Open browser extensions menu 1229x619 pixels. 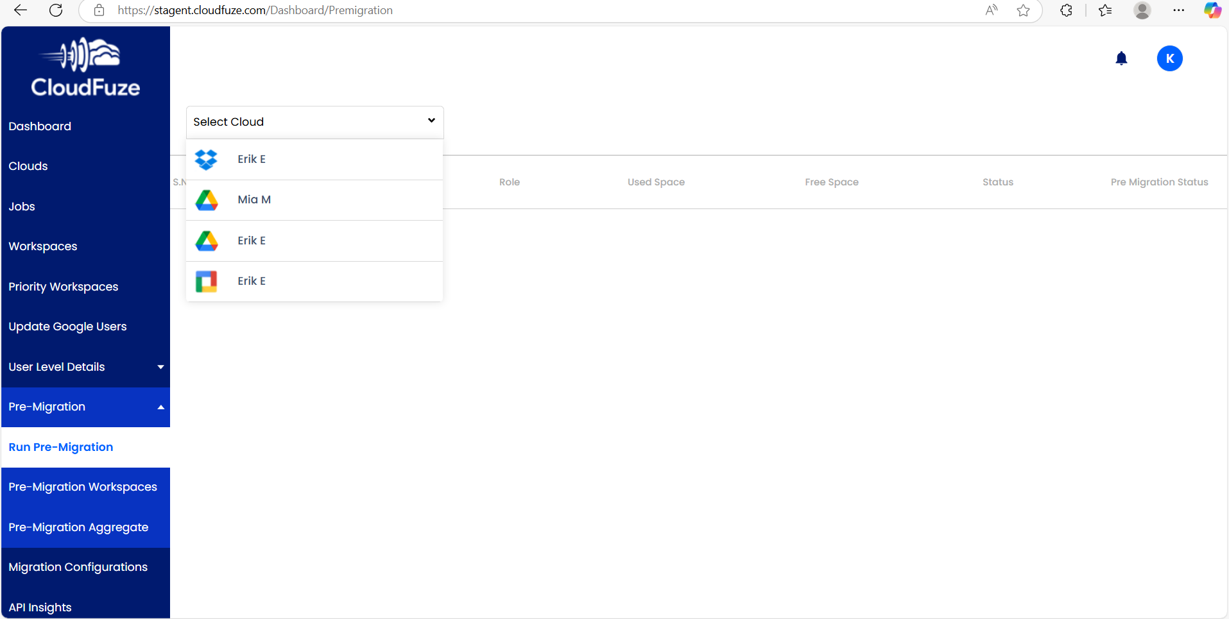pos(1066,10)
